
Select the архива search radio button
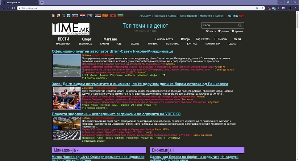[233, 31]
